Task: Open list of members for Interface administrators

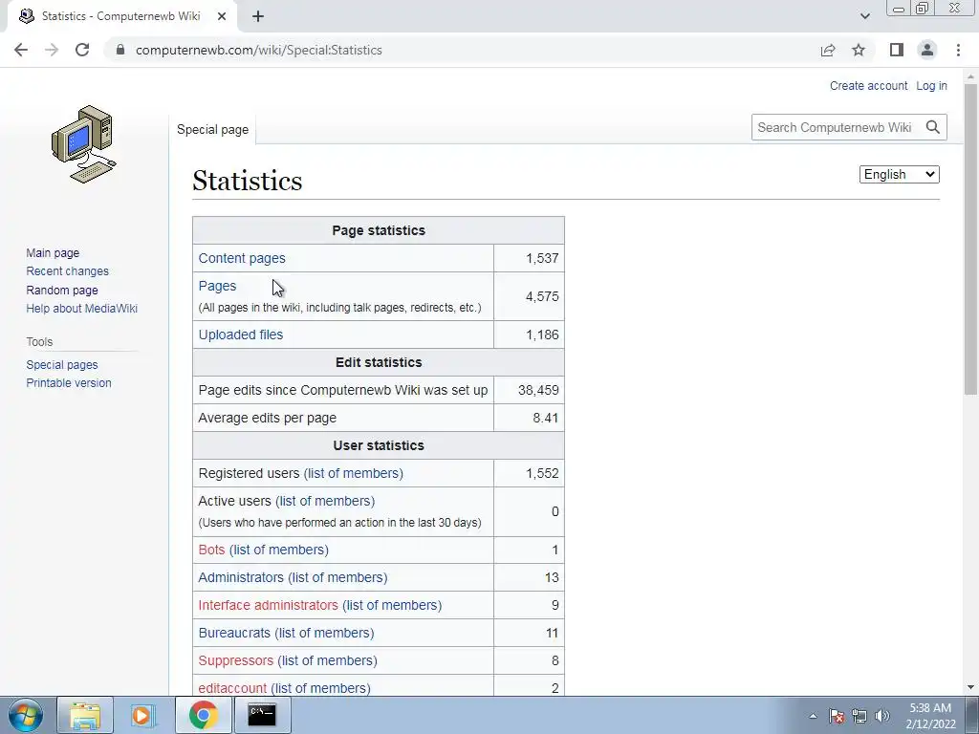Action: coord(392,605)
